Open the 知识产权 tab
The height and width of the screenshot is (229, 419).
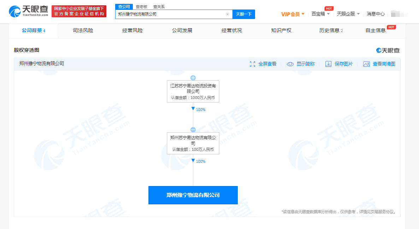point(281,30)
